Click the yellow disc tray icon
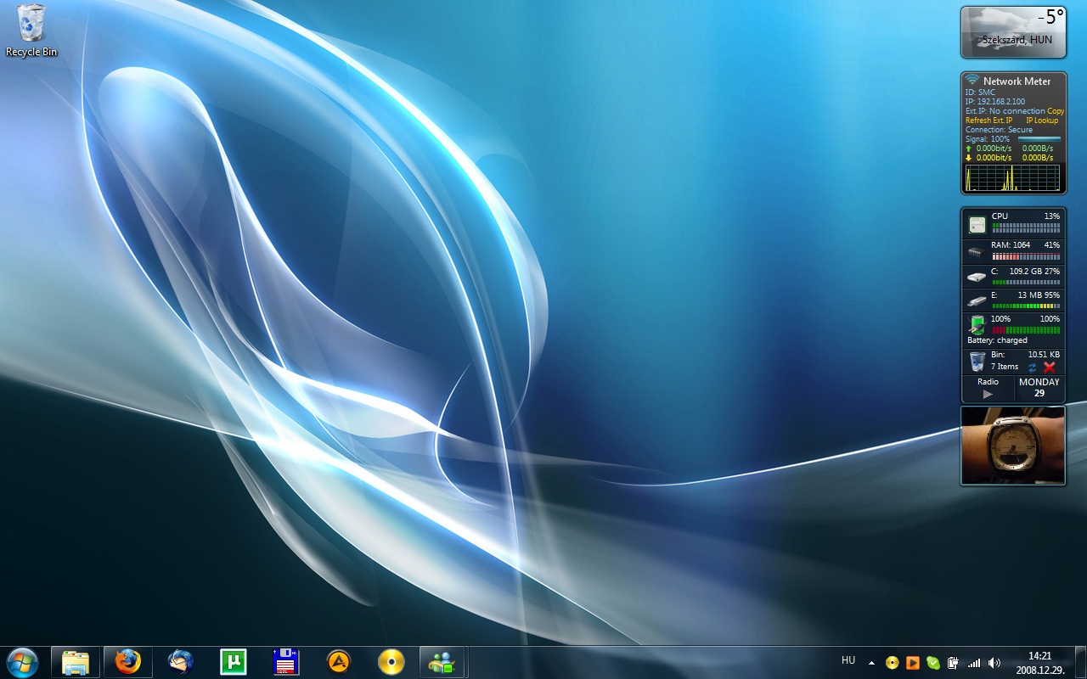Viewport: 1087px width, 679px height. click(x=892, y=663)
